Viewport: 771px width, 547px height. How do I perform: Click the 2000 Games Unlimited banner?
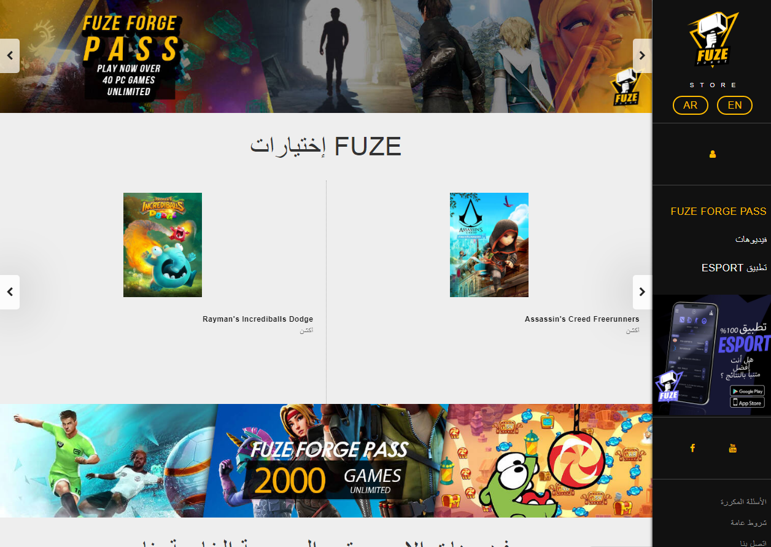(326, 460)
